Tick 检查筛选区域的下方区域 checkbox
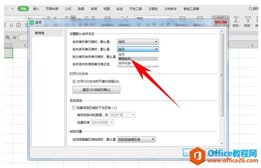 point(74,108)
